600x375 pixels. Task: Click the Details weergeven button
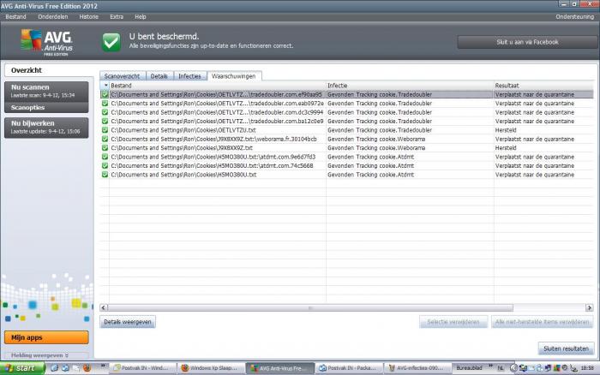pos(128,322)
